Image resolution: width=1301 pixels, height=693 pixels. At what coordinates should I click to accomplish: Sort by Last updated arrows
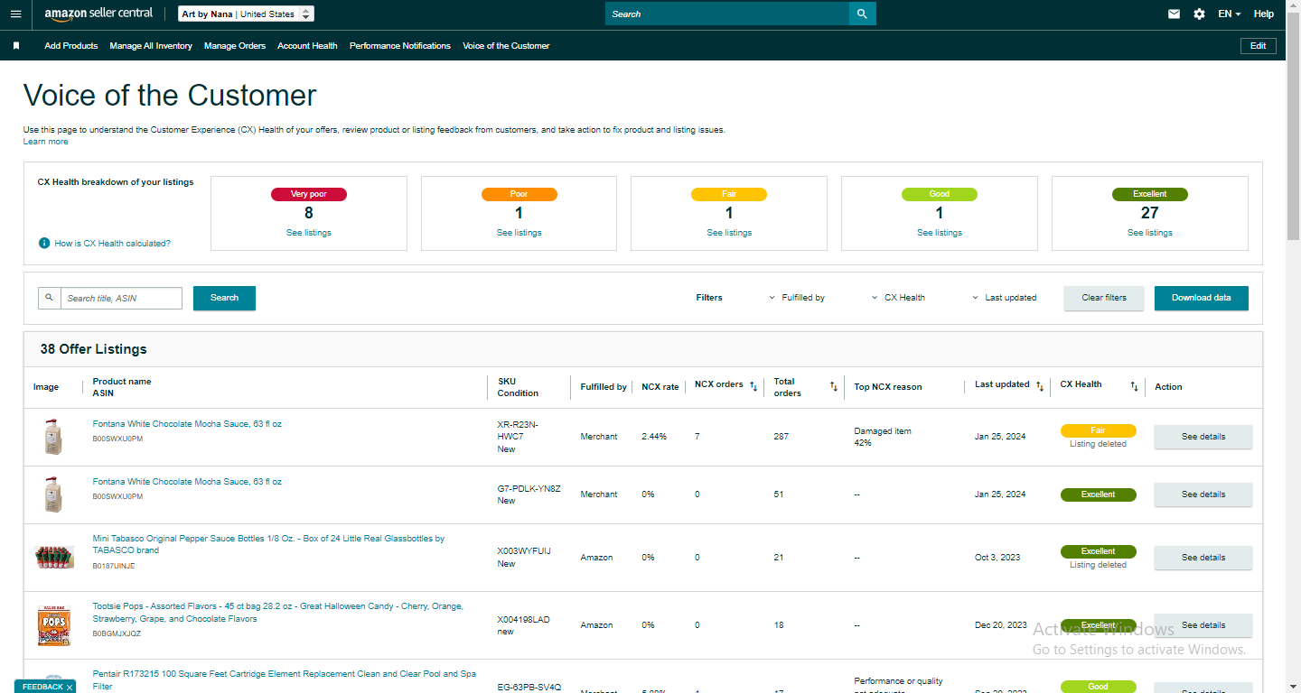tap(1040, 386)
